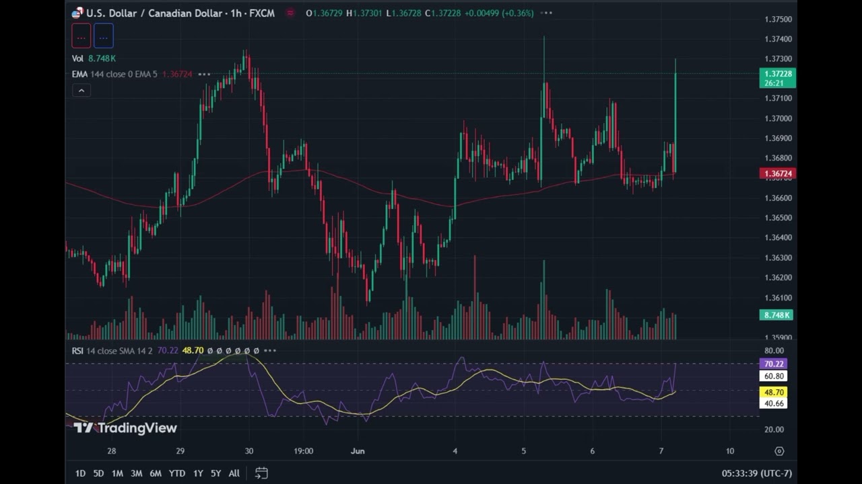
Task: Click the 1.37000 price axis tick
Action: [778, 118]
